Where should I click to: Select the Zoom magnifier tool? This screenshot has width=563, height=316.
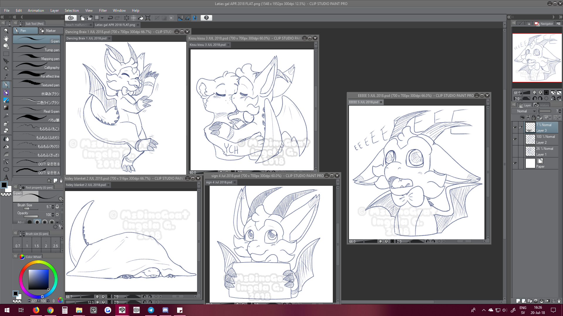(6, 31)
